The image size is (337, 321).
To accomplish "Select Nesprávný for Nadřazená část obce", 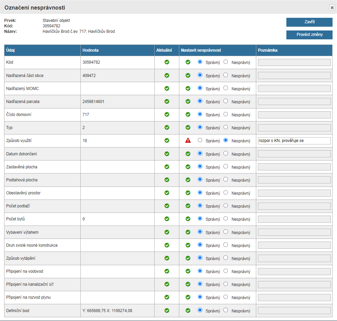I will click(225, 75).
